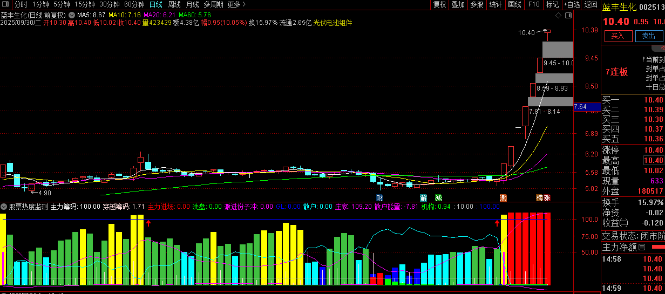The width and height of the screenshot is (665, 294).
Task: Click the MA20: 6.21 indicator label
Action: [160, 15]
